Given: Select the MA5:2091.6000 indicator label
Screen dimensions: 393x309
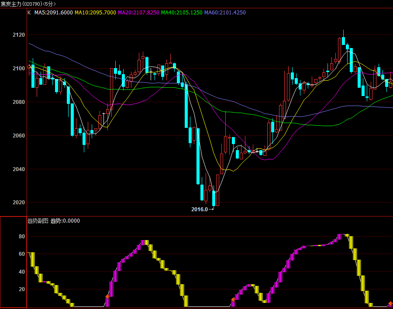Looking at the screenshot, I should click(x=53, y=13).
